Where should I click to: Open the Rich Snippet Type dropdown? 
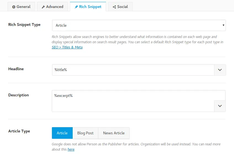[x=139, y=25]
